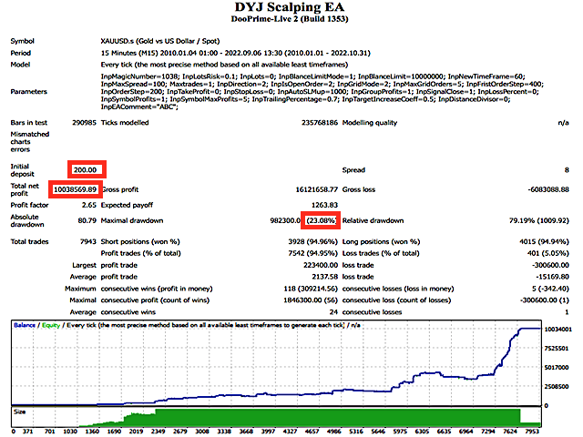583x437 pixels.
Task: Click the Total trades value 7943
Action: (x=88, y=242)
